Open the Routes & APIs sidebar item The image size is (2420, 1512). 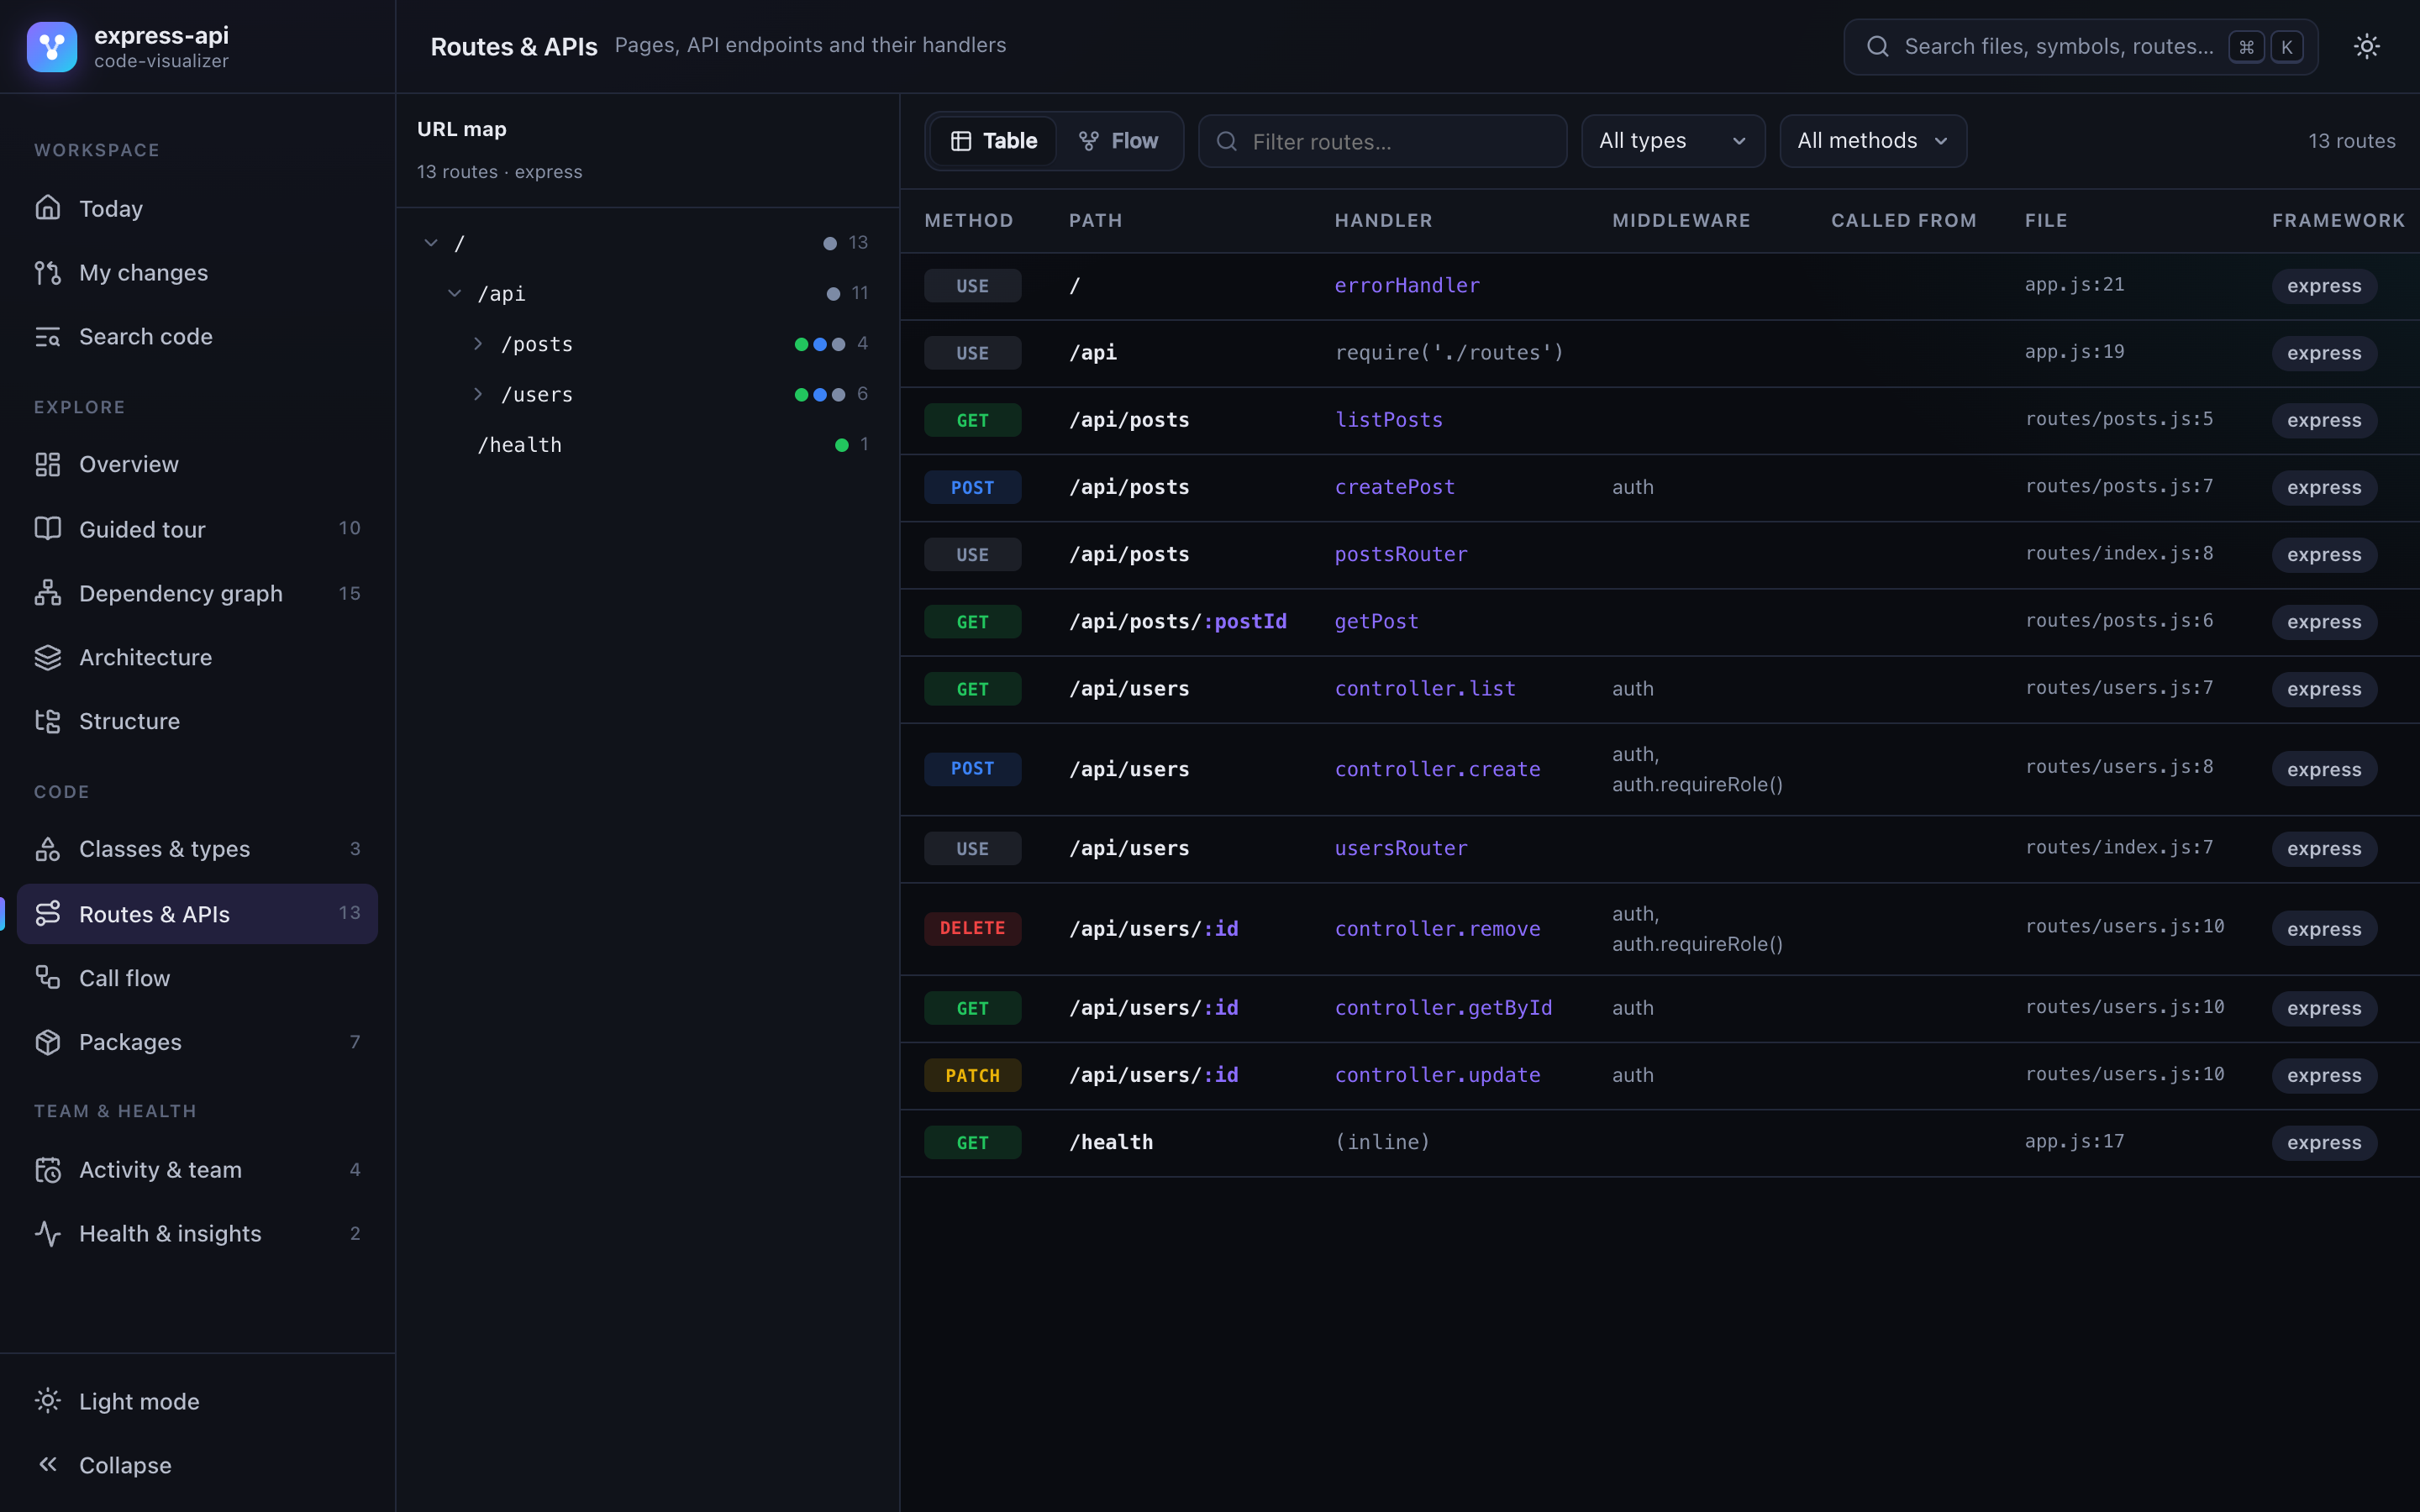click(197, 913)
